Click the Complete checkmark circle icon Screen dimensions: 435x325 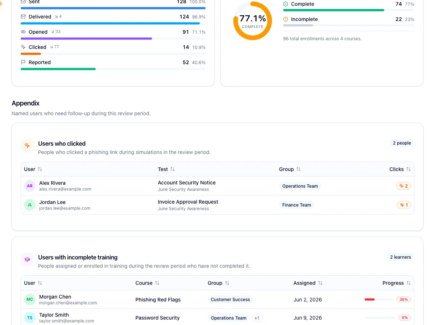click(x=286, y=4)
